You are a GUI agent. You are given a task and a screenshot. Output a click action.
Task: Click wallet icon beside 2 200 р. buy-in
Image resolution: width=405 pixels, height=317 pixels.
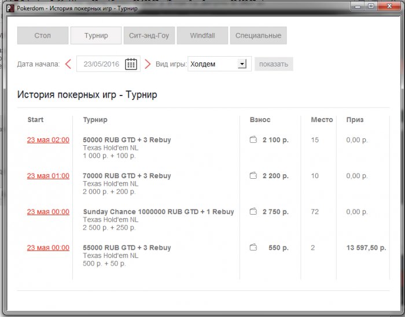coord(253,175)
